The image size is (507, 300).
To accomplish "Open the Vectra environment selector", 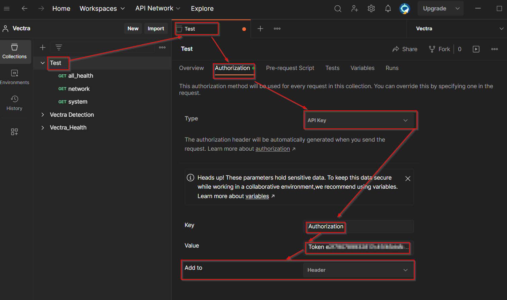I will click(x=458, y=29).
